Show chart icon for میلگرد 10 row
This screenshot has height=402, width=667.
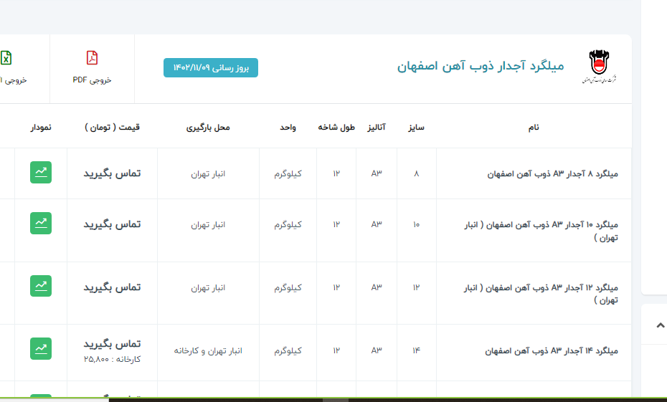(x=41, y=224)
